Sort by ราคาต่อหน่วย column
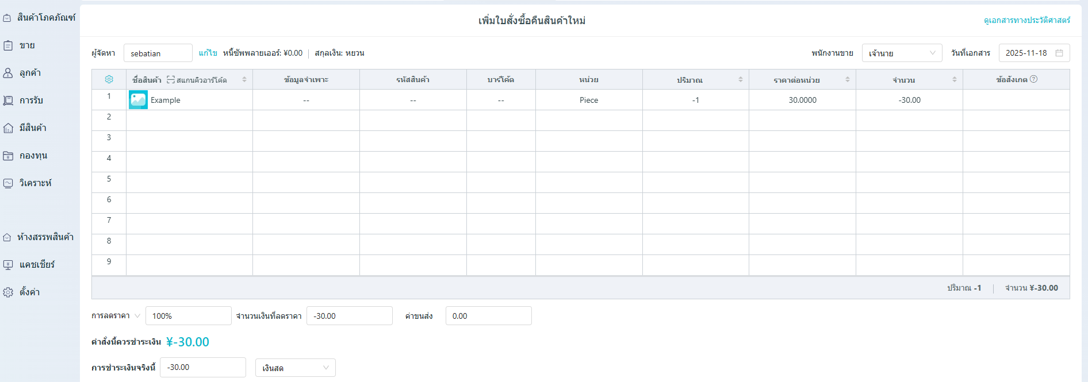 tap(847, 79)
